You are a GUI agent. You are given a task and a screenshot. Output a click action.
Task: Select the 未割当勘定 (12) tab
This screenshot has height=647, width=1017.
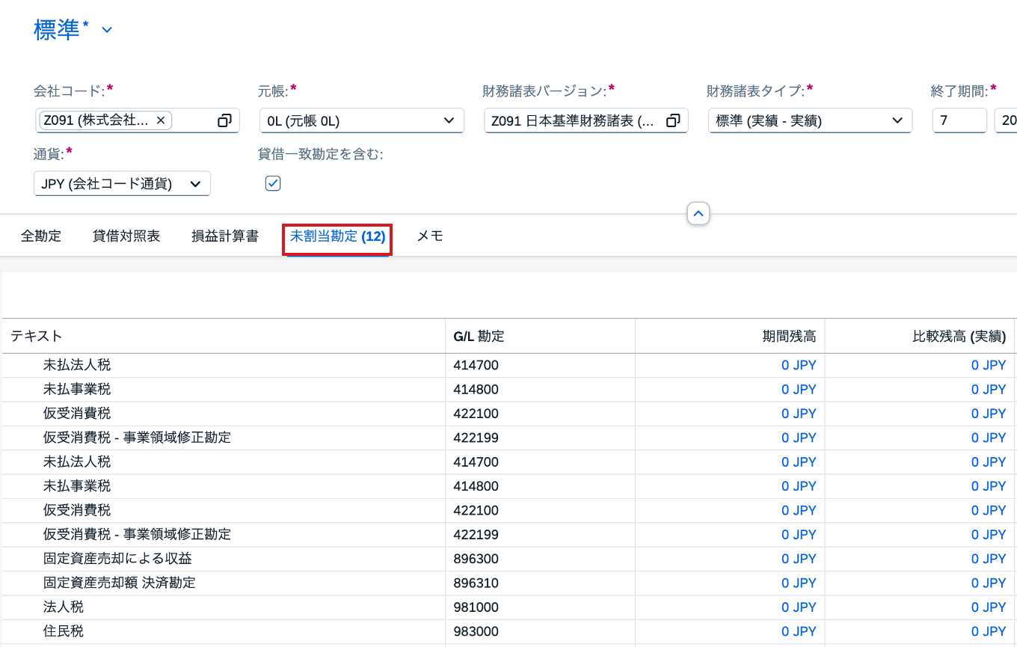[x=338, y=236]
